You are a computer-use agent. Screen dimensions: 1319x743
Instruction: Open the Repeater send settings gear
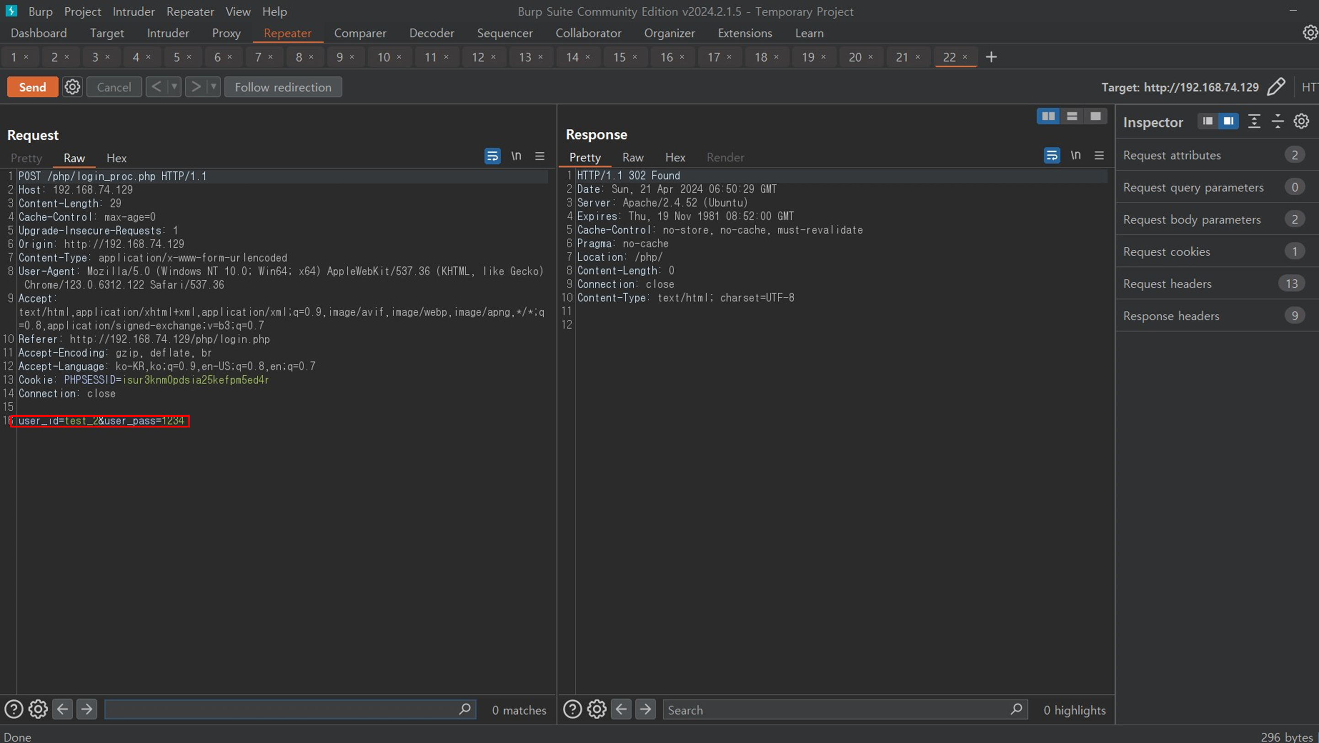click(72, 87)
